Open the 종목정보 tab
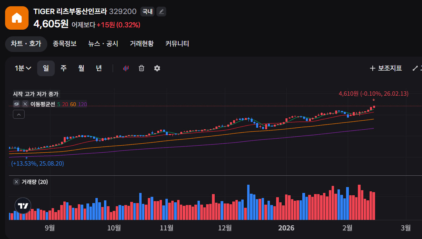 (65, 44)
